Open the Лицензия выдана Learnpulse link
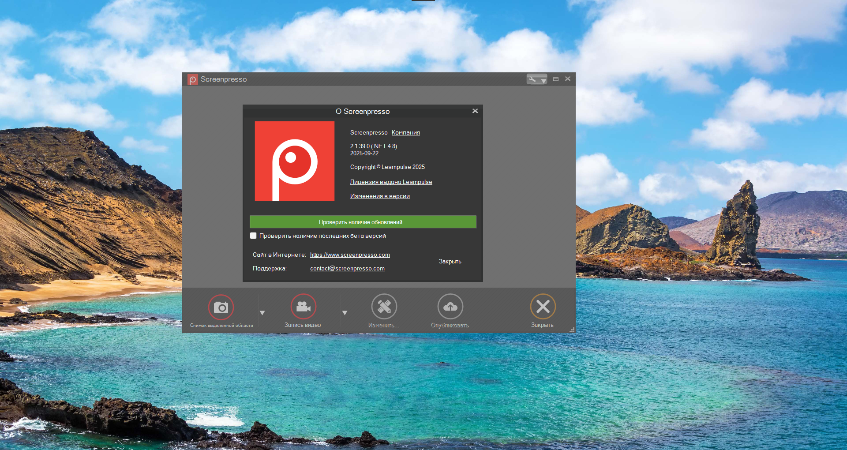The image size is (847, 450). point(391,182)
